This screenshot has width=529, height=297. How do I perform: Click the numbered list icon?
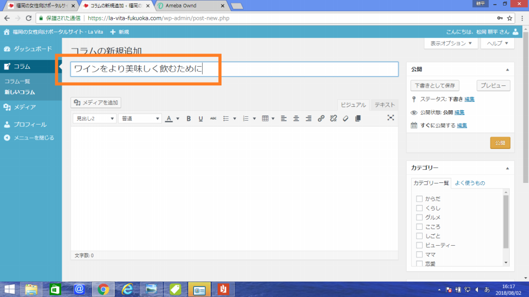(246, 118)
